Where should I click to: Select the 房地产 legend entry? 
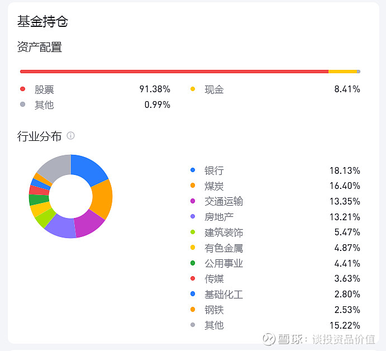pyautogui.click(x=219, y=217)
